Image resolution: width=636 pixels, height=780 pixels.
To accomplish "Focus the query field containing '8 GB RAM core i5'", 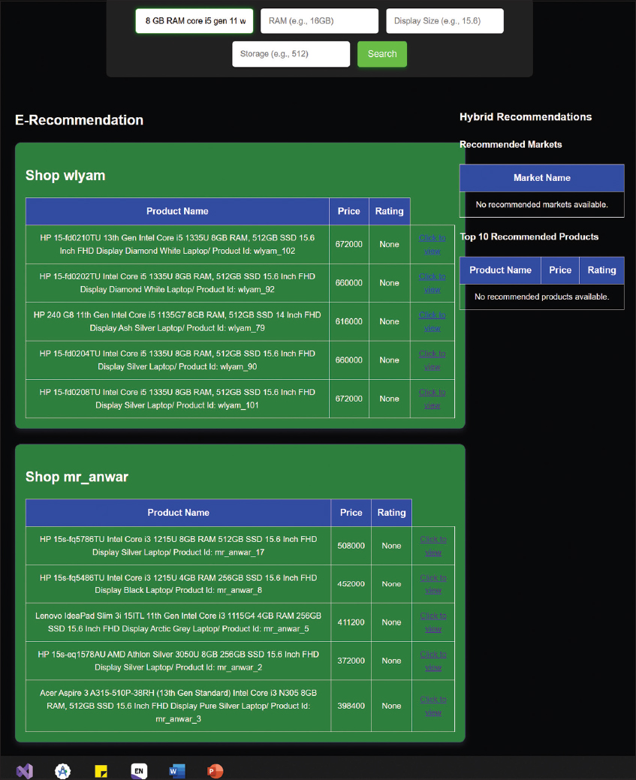I will pyautogui.click(x=194, y=21).
